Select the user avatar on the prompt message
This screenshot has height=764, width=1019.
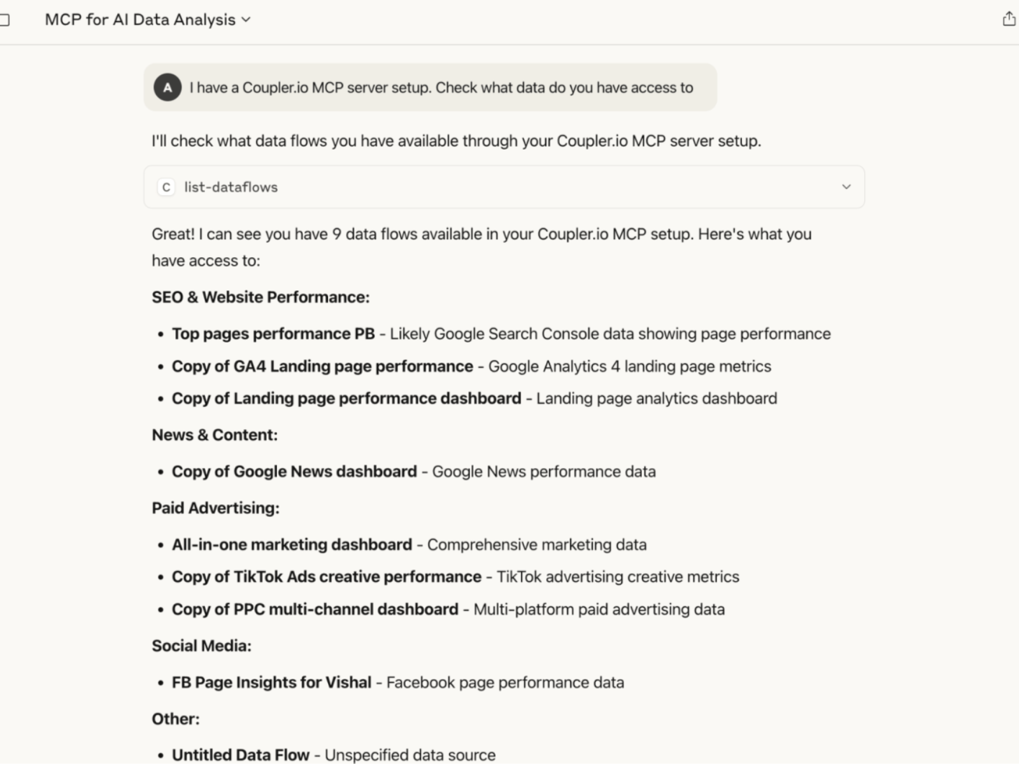coord(167,87)
